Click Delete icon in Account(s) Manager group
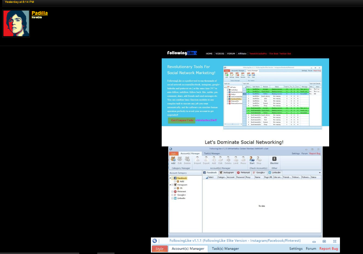 tap(228, 159)
